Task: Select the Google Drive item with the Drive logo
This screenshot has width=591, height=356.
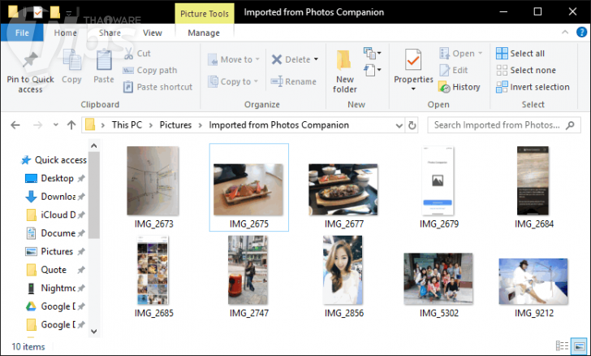Action: pos(54,306)
